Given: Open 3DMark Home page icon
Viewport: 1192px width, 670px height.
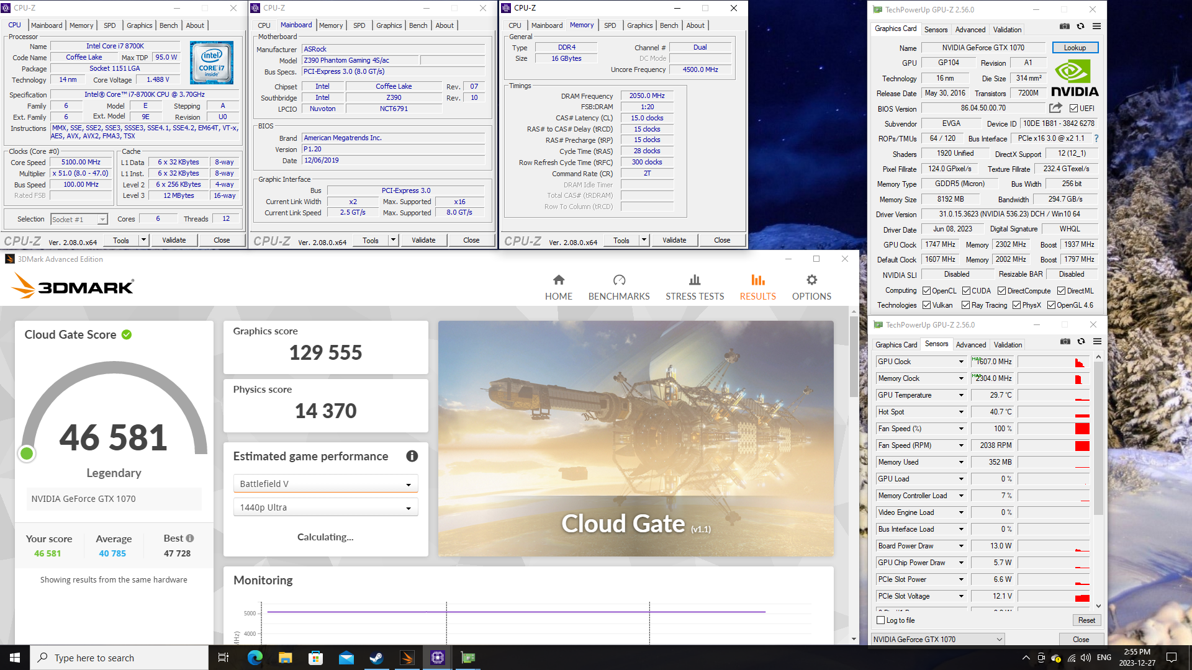Looking at the screenshot, I should (559, 280).
